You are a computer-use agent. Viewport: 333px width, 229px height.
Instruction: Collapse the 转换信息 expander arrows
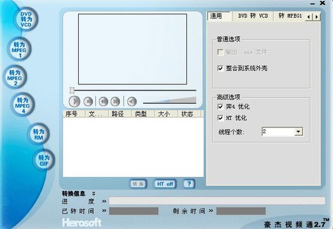click(94, 194)
